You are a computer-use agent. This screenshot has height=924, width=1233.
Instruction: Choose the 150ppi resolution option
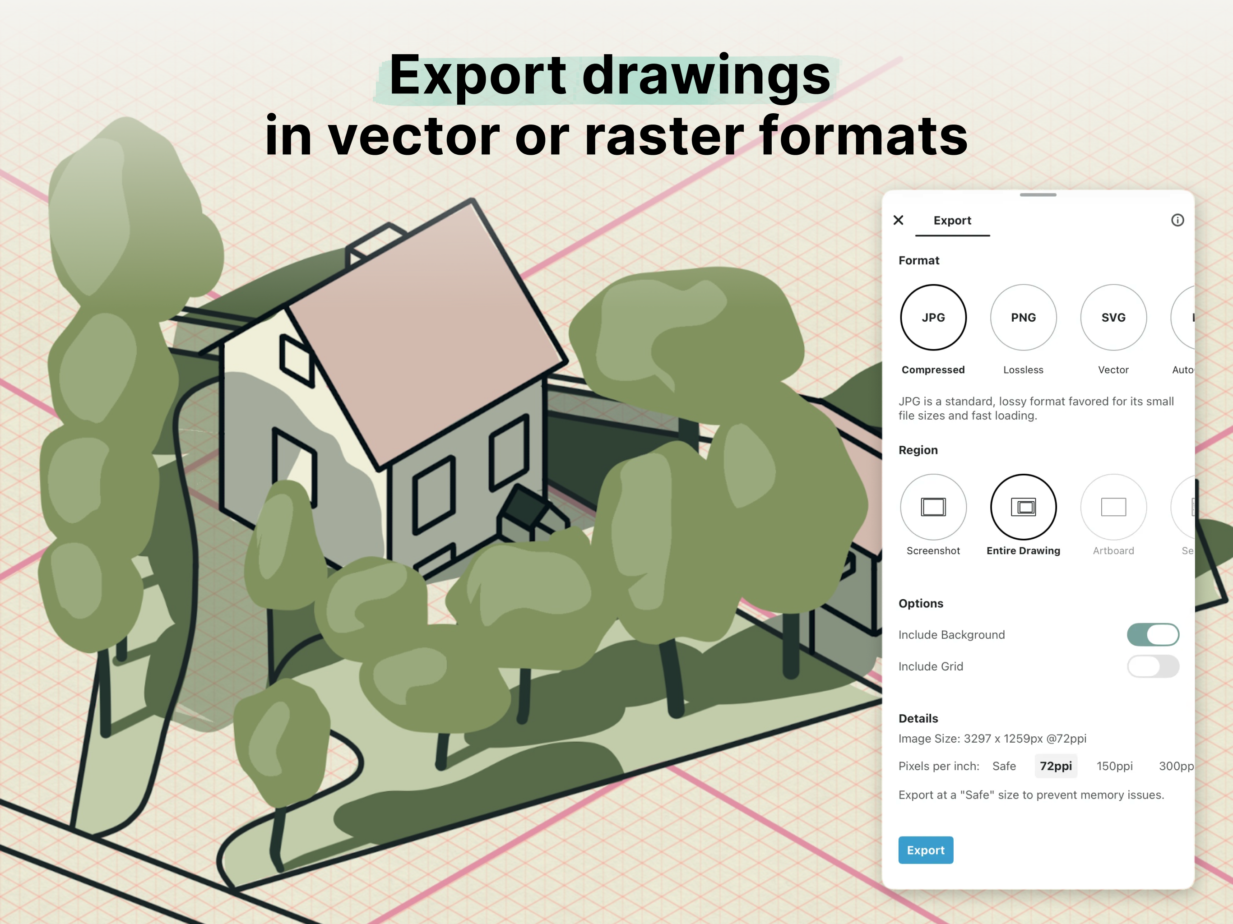coord(1114,766)
